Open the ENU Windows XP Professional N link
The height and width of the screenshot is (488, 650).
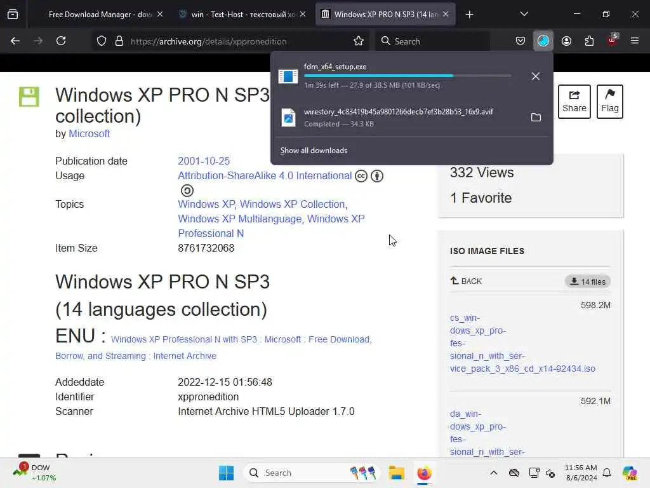point(213,348)
